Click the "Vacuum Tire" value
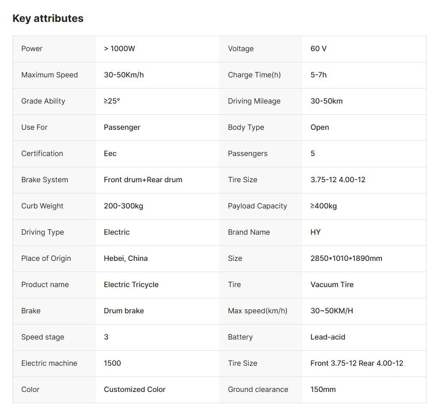Viewport: 434px width, 407px height. coord(332,285)
